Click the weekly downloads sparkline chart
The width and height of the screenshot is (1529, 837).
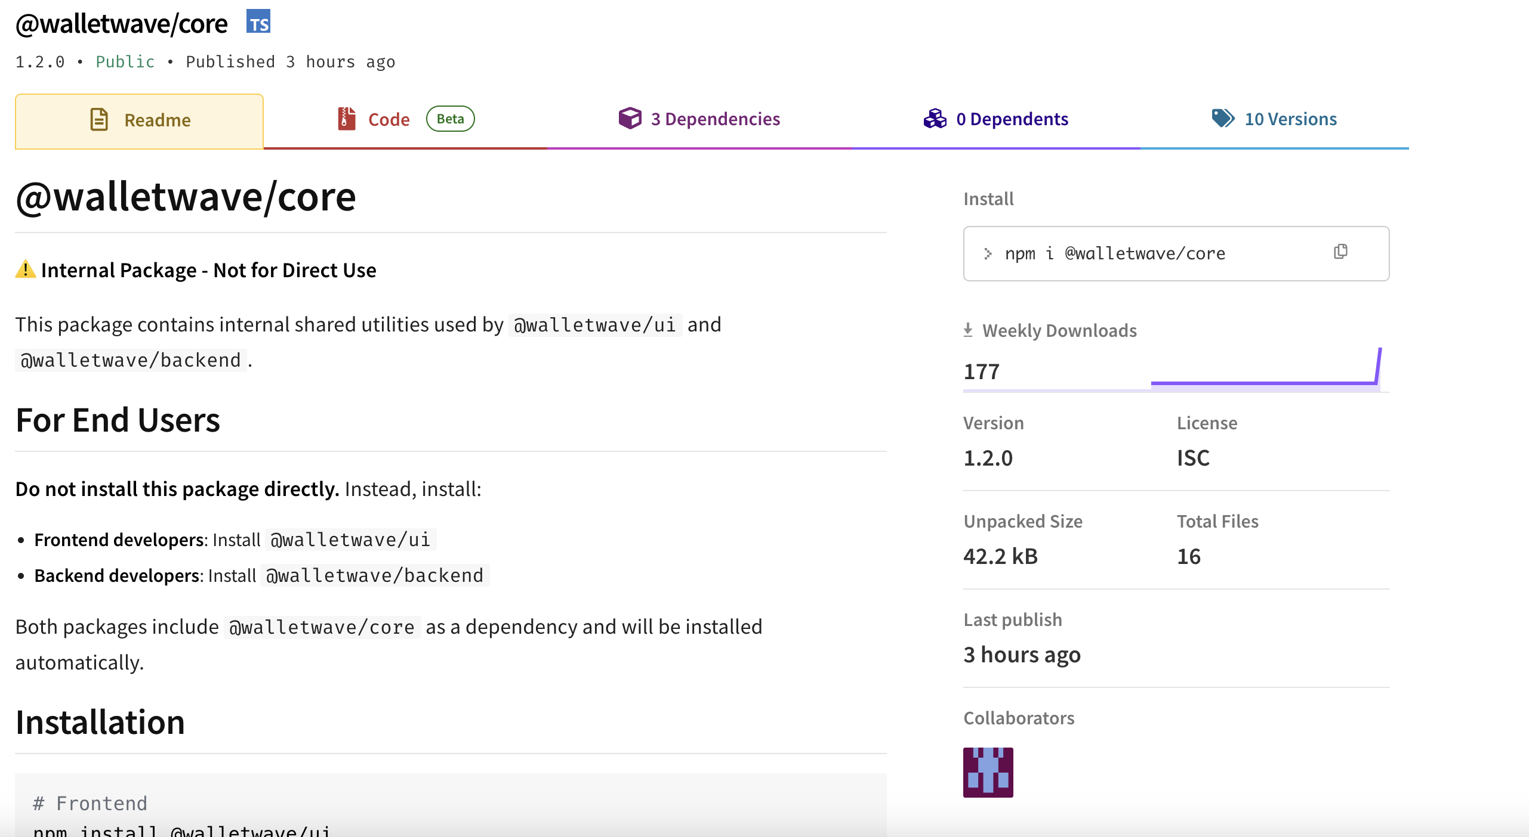click(x=1265, y=370)
